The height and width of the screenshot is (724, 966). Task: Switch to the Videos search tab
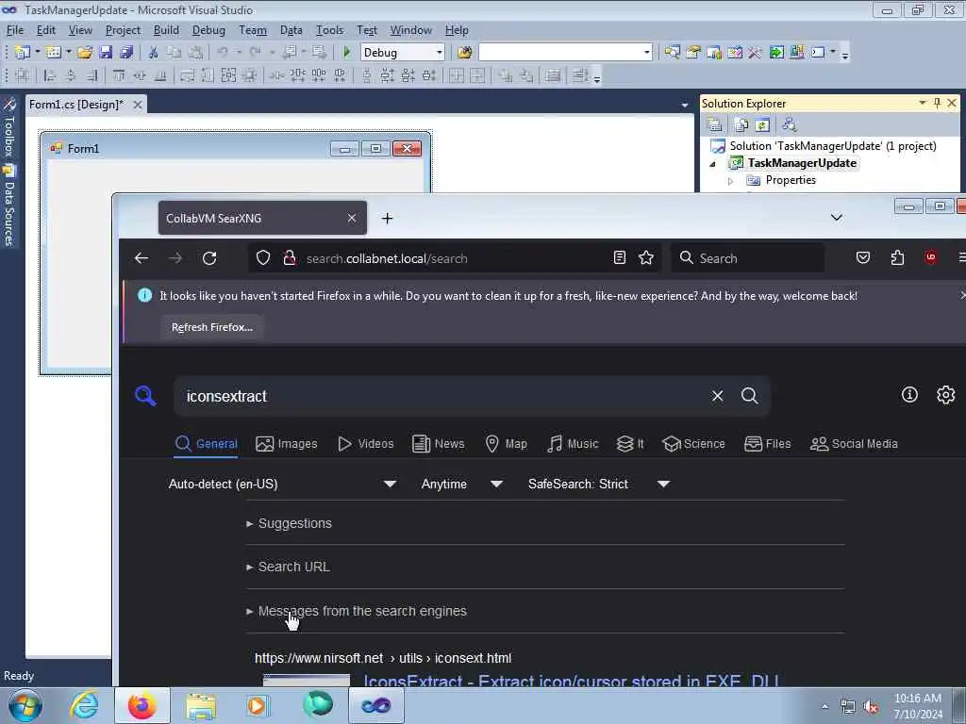click(366, 444)
